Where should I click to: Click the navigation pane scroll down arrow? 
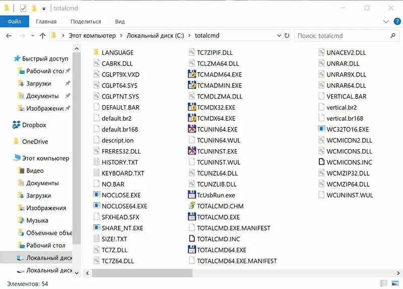77,273
